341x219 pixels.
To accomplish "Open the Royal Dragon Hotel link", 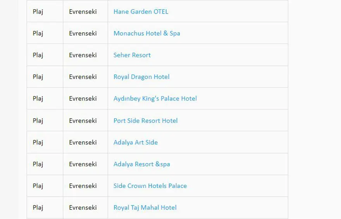I will (x=141, y=77).
